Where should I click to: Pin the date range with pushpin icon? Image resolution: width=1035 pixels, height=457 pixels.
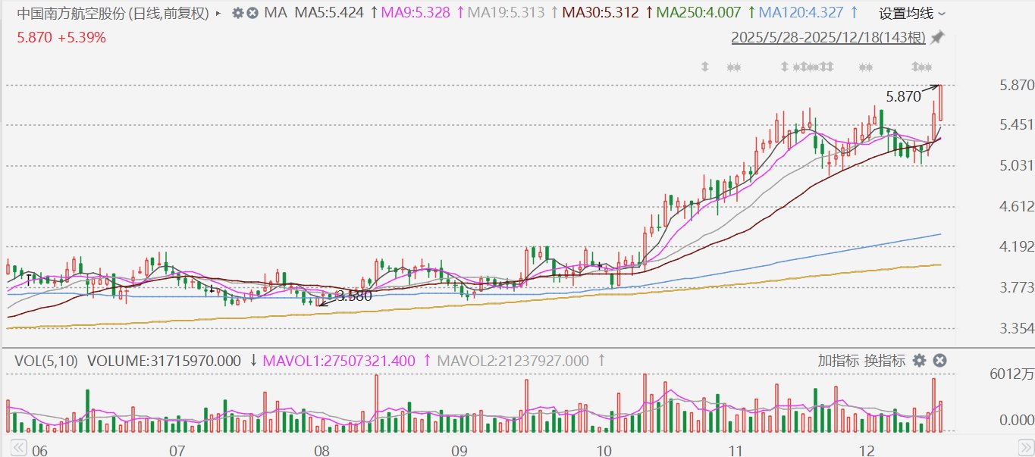click(x=938, y=37)
